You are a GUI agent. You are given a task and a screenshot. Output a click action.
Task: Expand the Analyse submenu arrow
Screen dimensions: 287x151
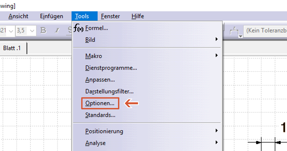[x=217, y=143]
